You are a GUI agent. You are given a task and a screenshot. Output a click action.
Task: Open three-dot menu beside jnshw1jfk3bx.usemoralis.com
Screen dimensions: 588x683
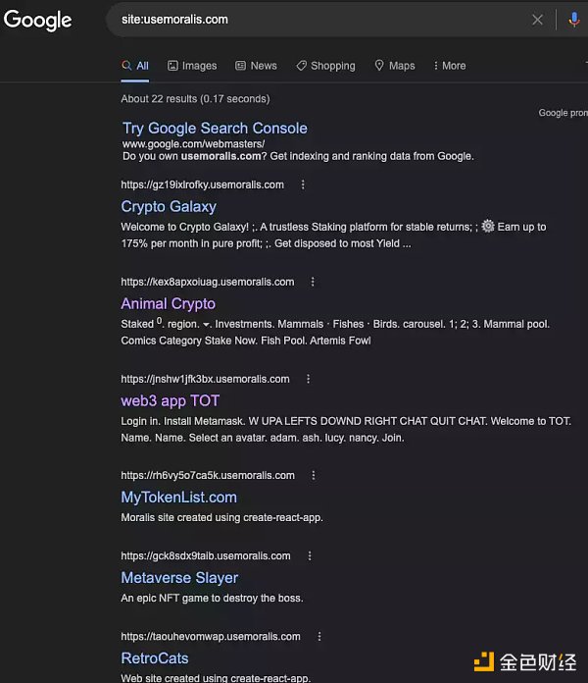point(309,379)
